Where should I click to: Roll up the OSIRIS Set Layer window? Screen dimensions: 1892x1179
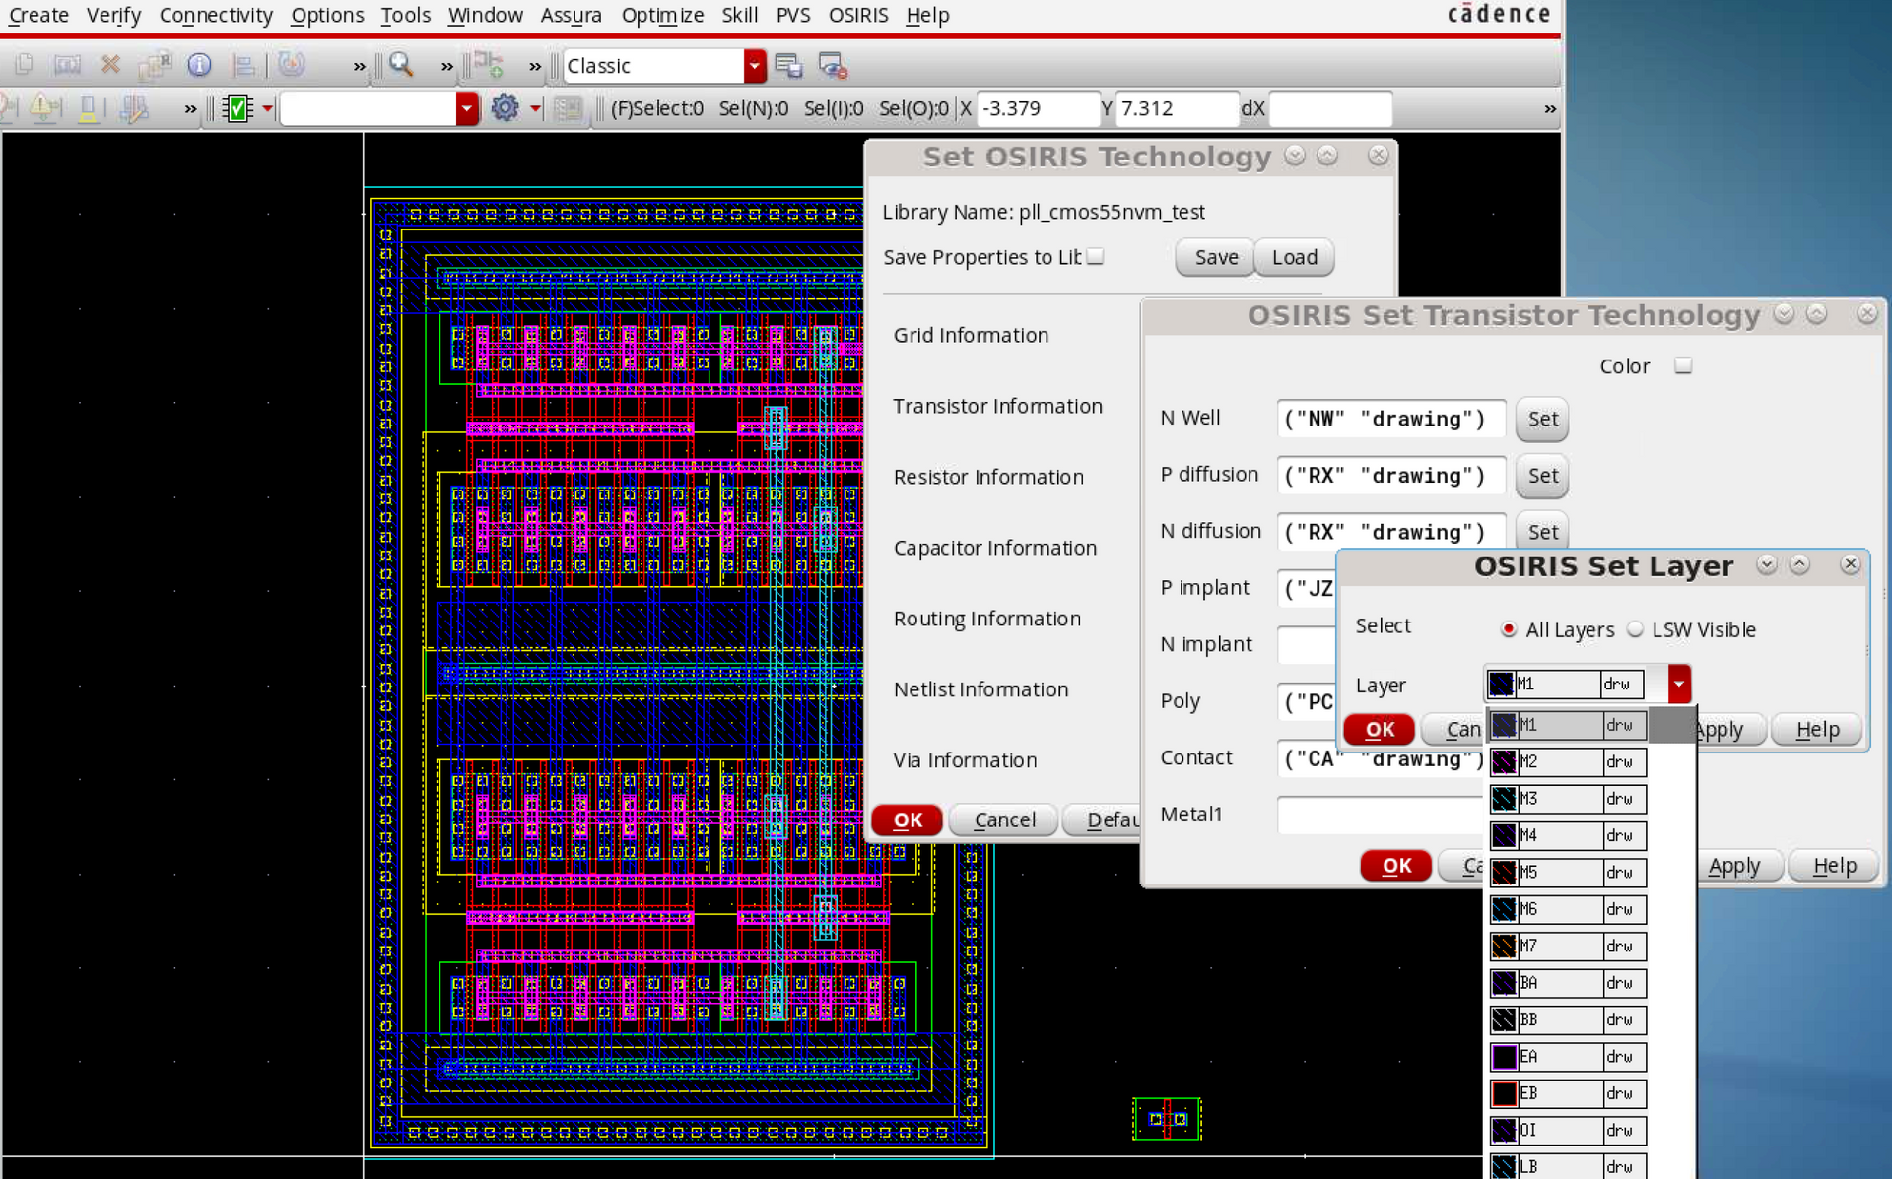[1799, 563]
